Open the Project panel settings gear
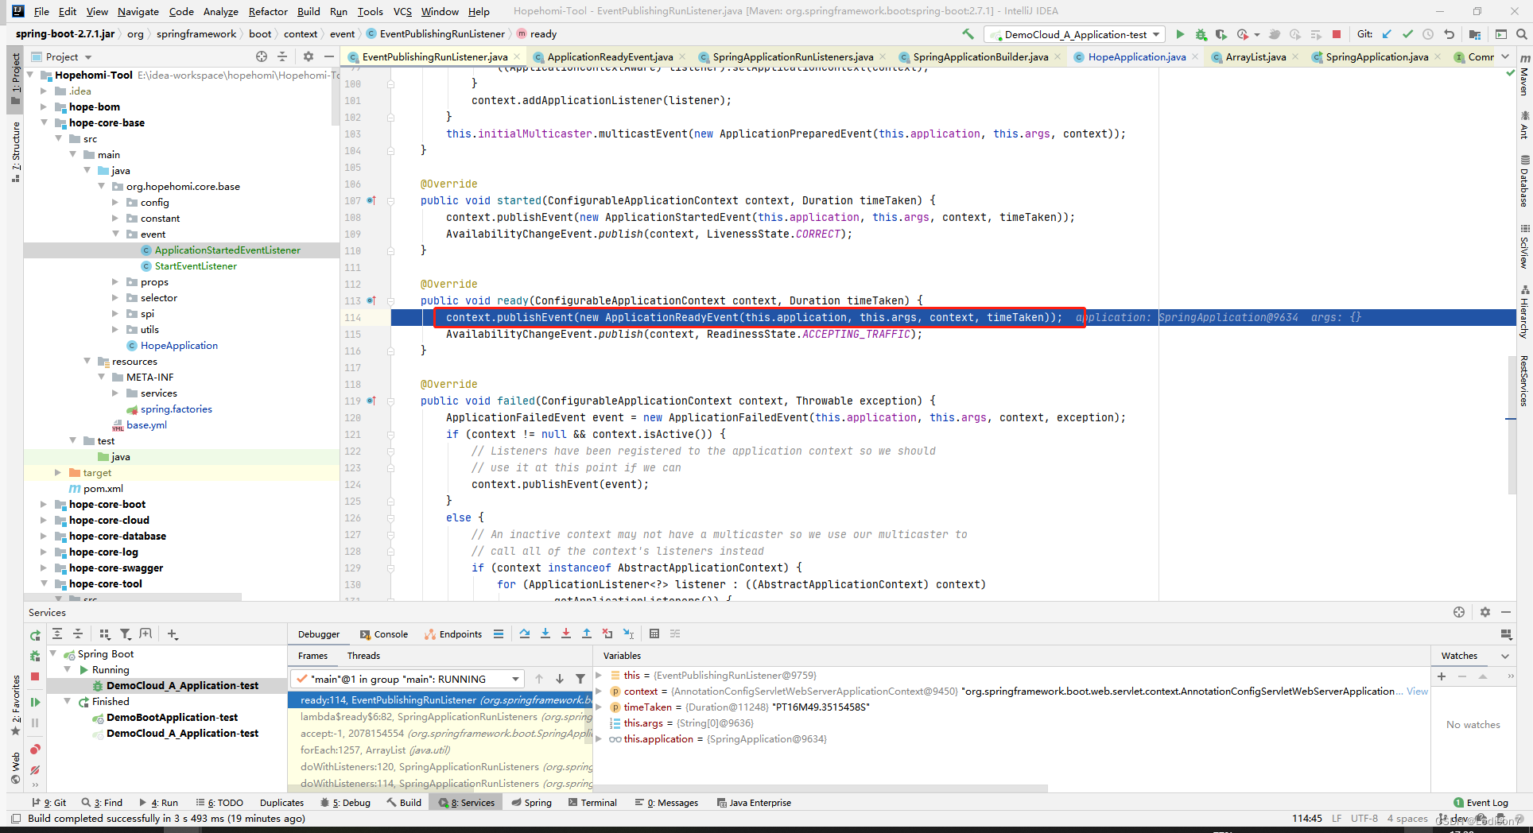Viewport: 1533px width, 833px height. (309, 56)
